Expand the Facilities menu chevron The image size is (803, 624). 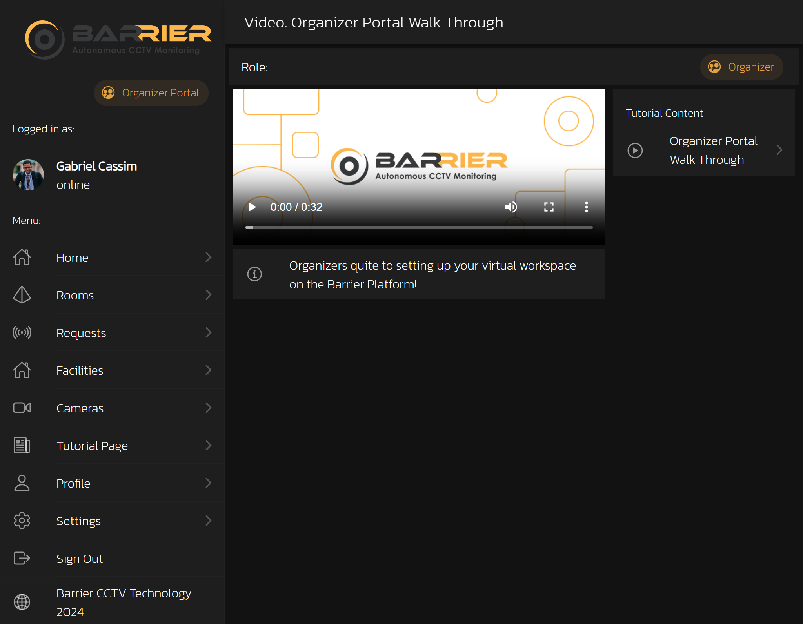coord(209,370)
